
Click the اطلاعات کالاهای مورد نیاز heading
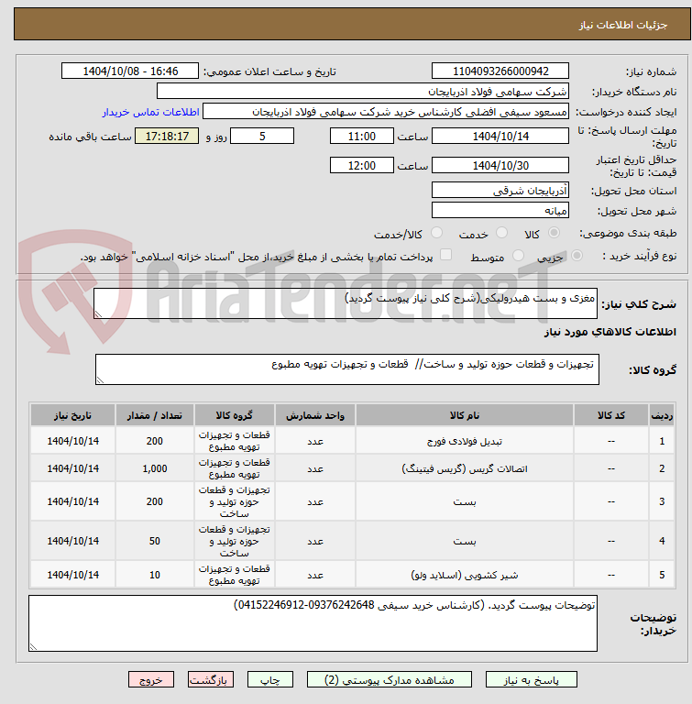pos(610,332)
